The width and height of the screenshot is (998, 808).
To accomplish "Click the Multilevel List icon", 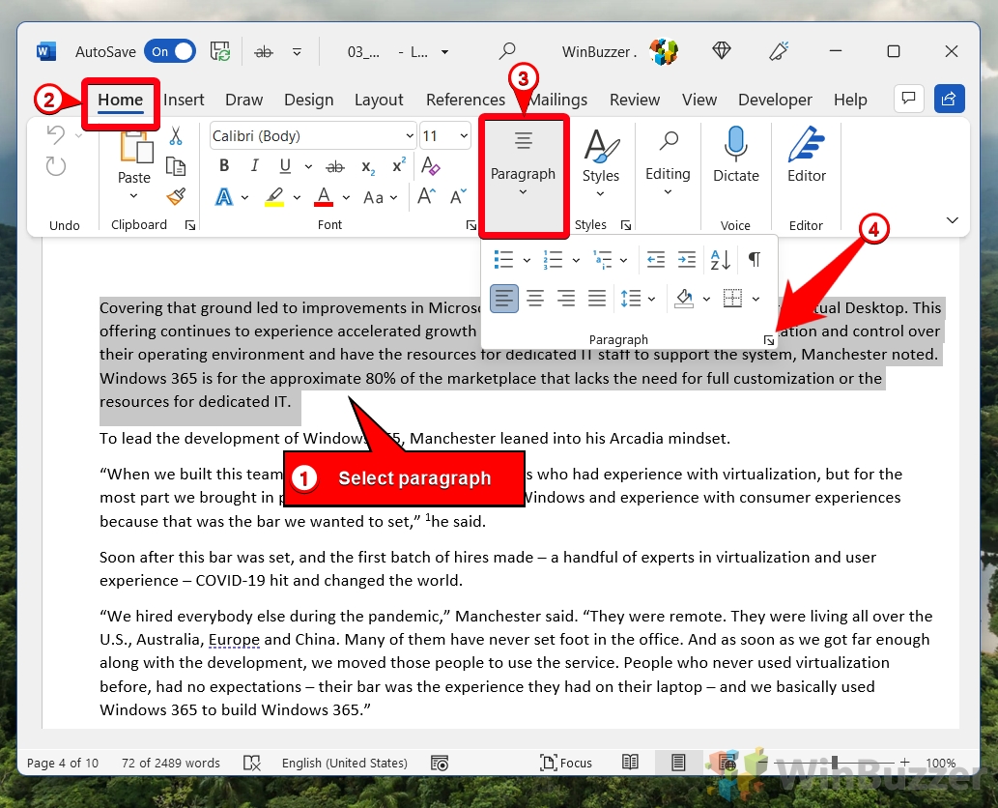I will point(603,260).
